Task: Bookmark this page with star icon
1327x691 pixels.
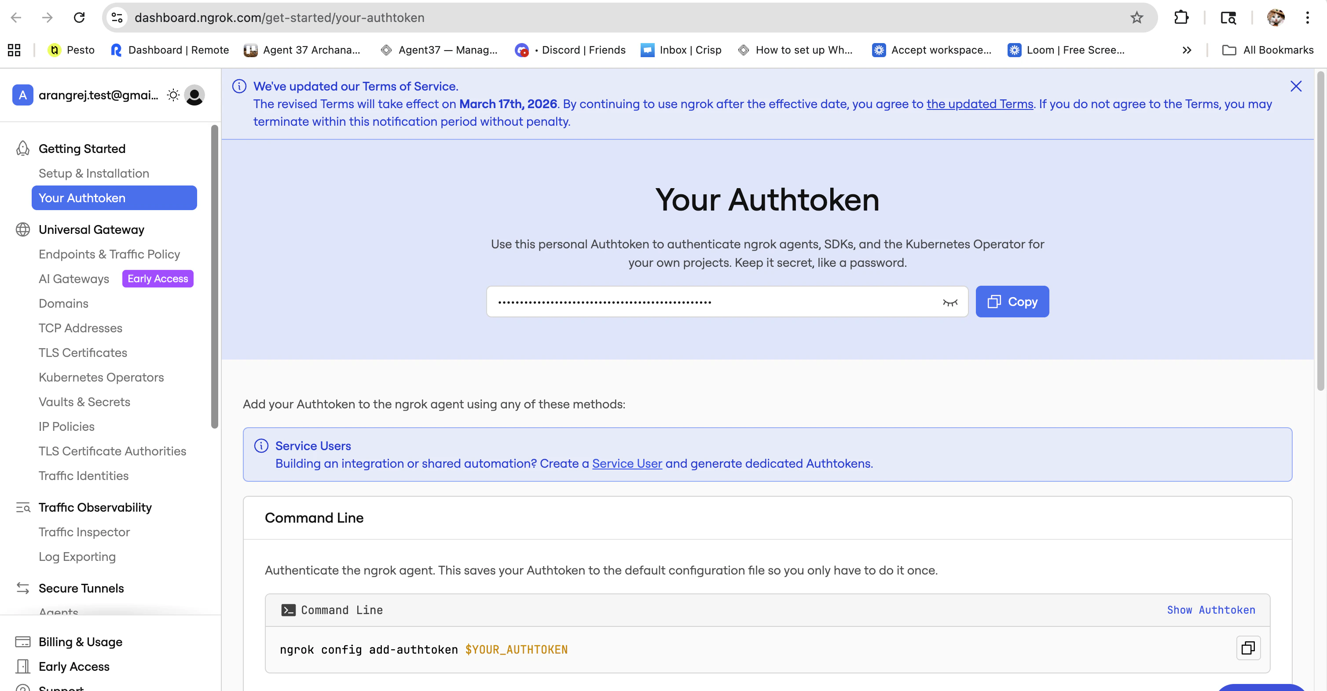Action: (1136, 18)
